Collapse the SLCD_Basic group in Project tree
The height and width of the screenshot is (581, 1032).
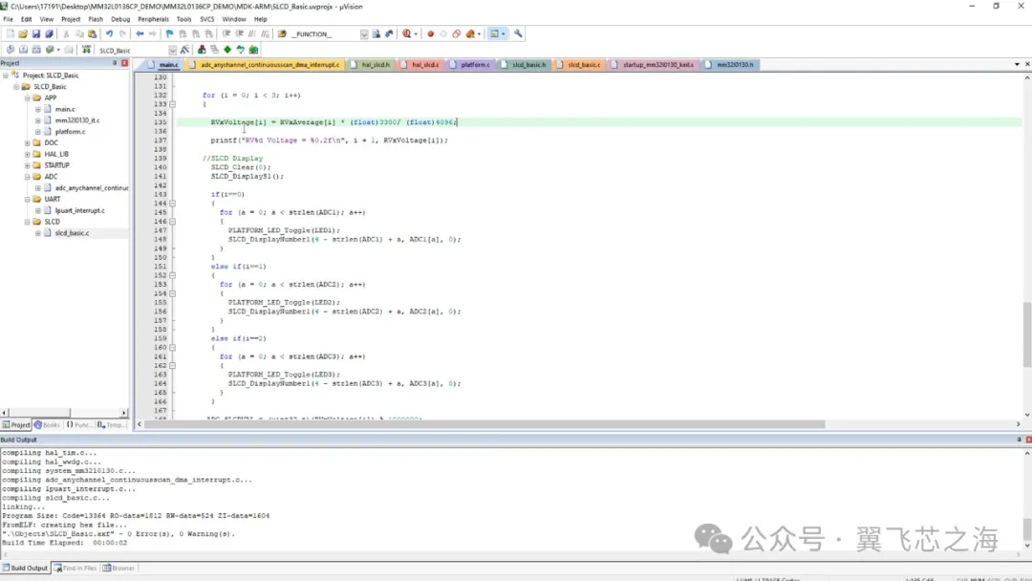[x=16, y=86]
